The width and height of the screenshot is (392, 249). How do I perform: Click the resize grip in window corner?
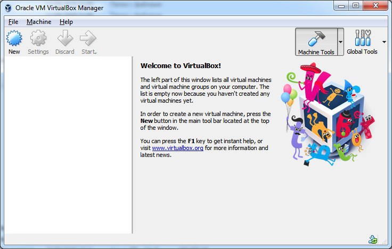(385, 241)
